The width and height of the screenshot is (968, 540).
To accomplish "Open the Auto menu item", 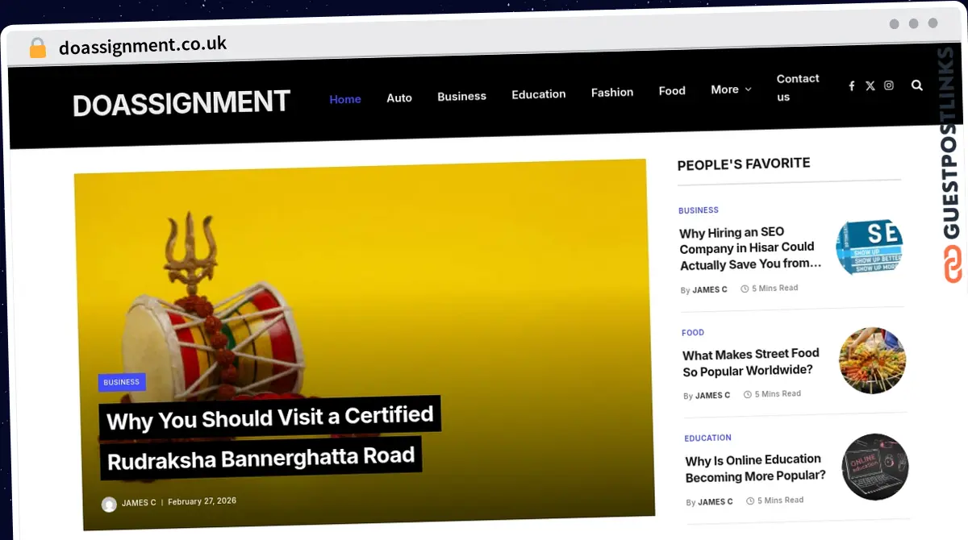I will point(399,98).
